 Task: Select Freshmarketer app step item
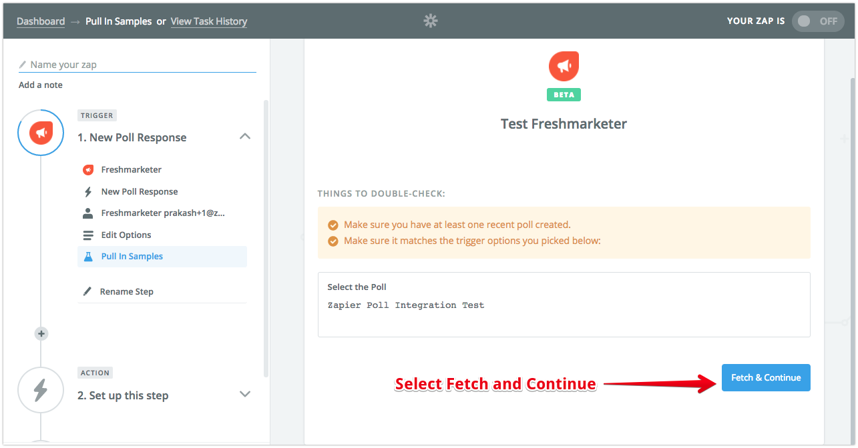(162, 169)
